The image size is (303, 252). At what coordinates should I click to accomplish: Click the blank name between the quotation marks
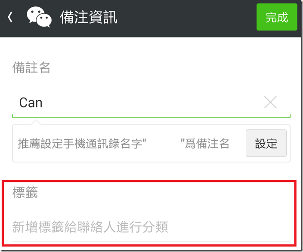pyautogui.click(x=163, y=144)
